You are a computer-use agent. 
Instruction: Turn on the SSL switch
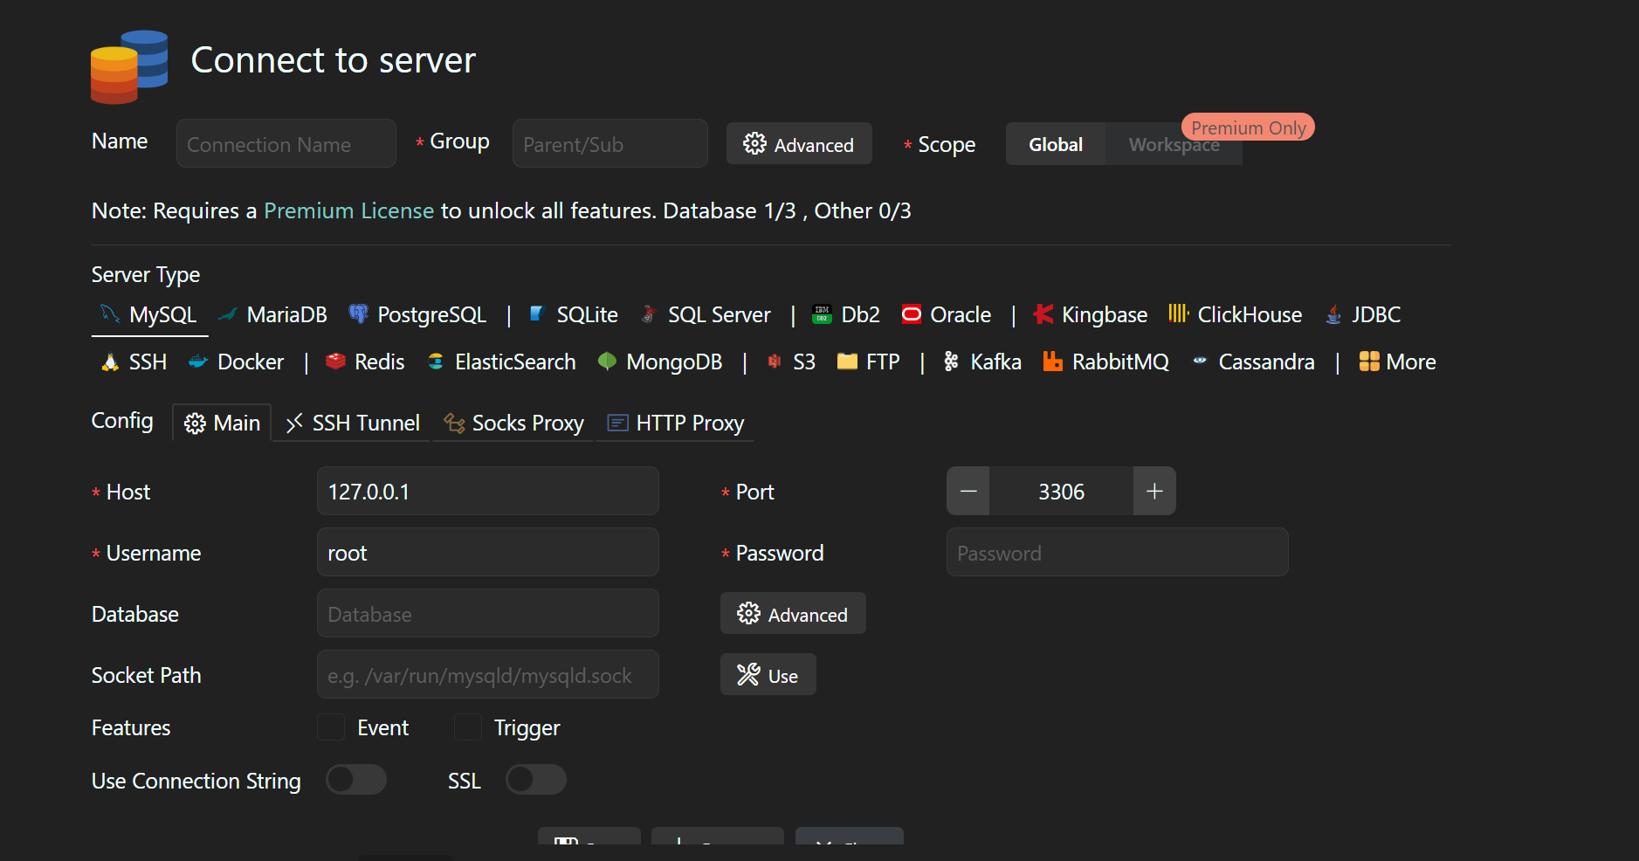pyautogui.click(x=536, y=780)
